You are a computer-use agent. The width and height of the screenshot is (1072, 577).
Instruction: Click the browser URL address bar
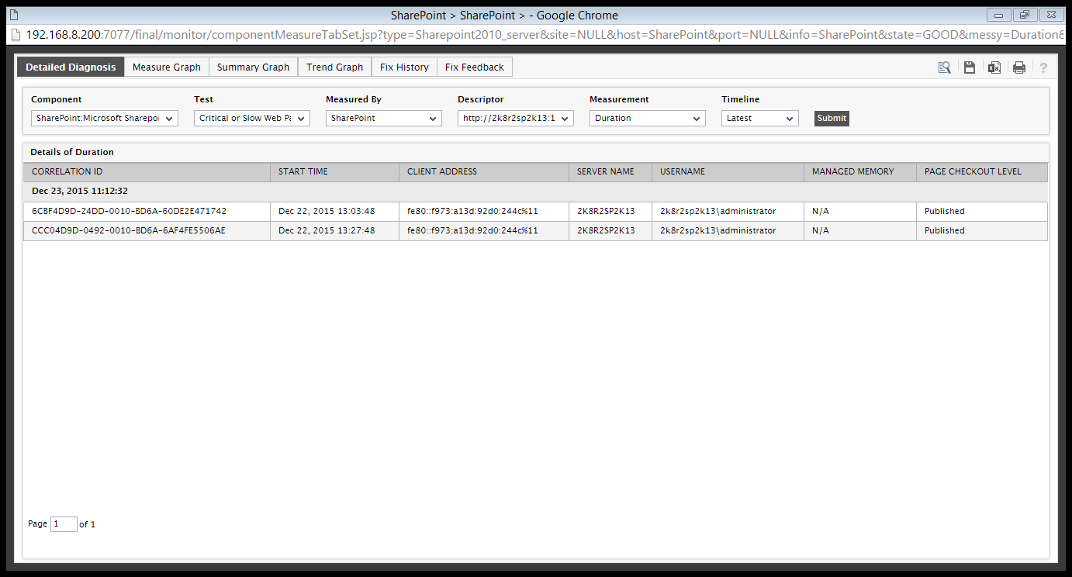(543, 34)
